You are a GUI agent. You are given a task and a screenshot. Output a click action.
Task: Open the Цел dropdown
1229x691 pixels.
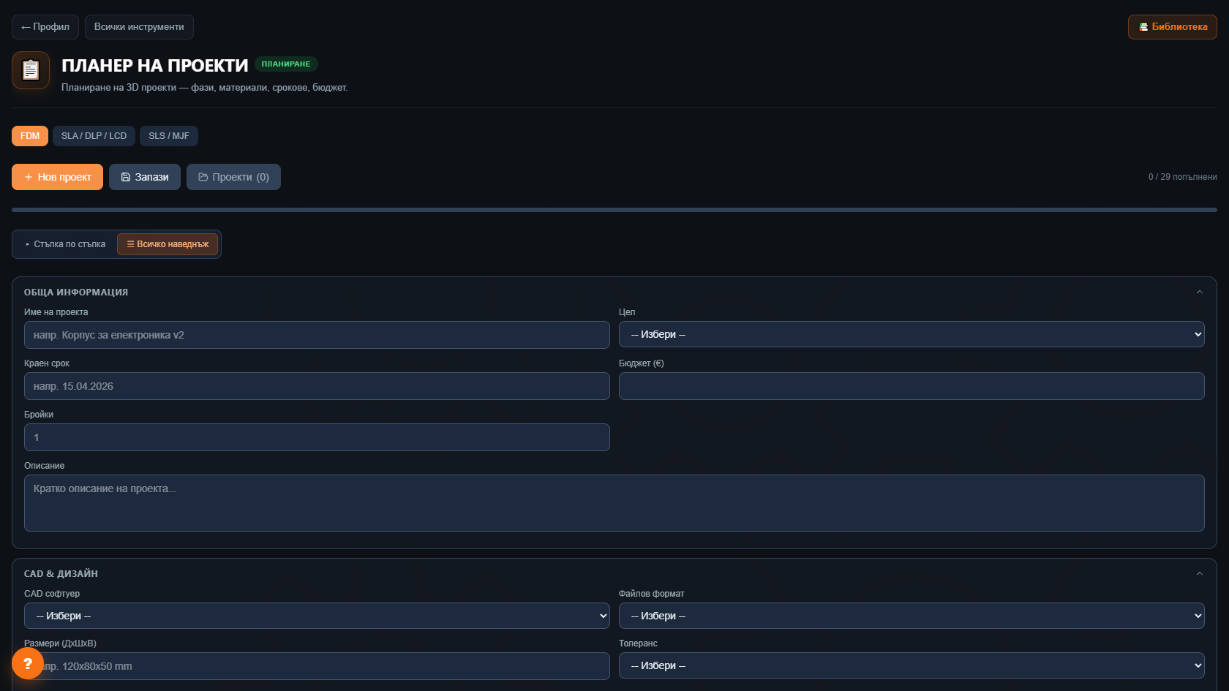(912, 334)
